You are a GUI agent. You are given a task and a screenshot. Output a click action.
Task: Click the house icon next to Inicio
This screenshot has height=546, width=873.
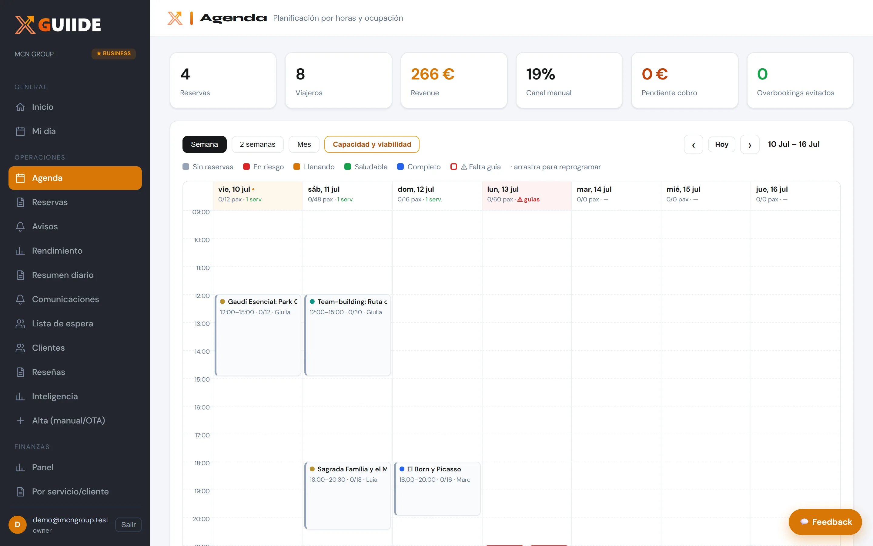20,107
